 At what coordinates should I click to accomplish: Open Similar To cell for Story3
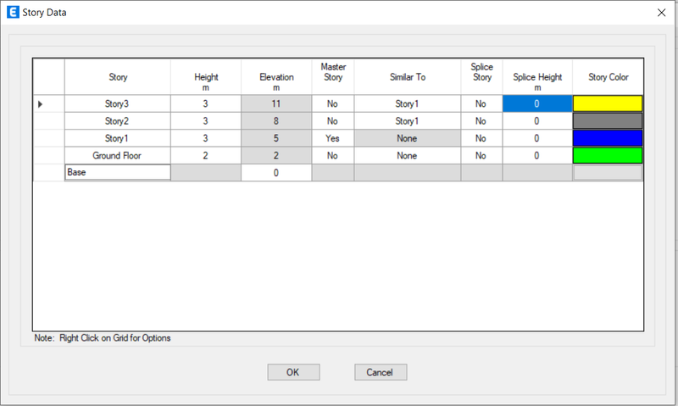point(408,103)
